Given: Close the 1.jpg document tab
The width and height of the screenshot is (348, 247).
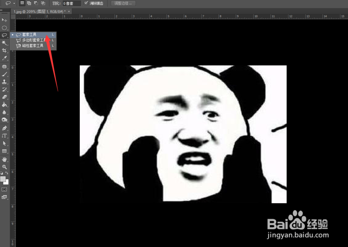Looking at the screenshot, I should pyautogui.click(x=69, y=11).
